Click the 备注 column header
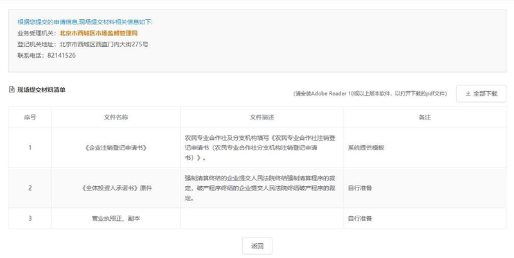 pyautogui.click(x=424, y=117)
